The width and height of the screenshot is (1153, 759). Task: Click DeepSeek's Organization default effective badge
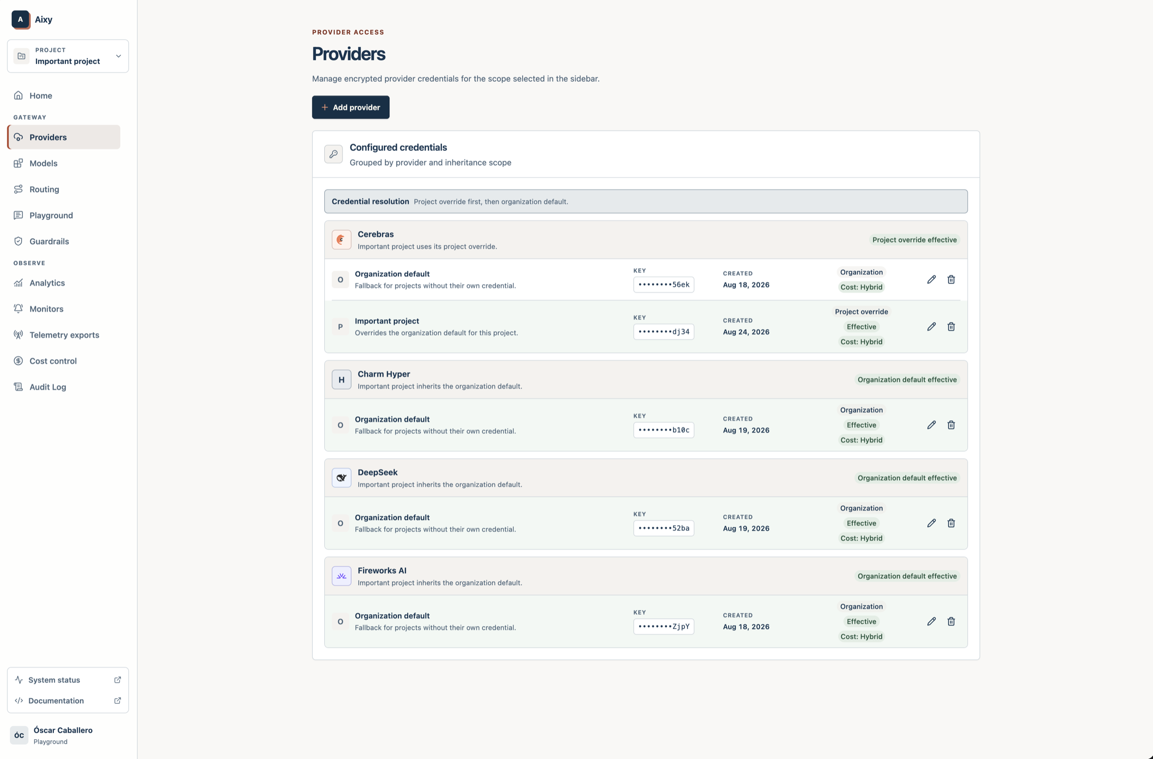(907, 478)
